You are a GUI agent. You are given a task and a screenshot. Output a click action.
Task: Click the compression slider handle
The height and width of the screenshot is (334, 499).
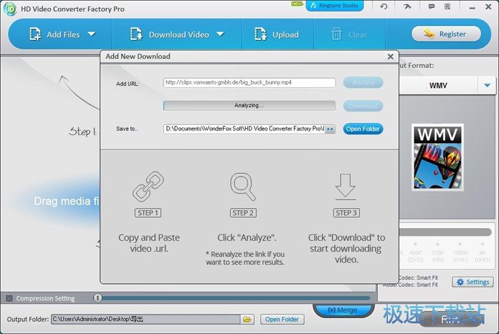click(97, 298)
